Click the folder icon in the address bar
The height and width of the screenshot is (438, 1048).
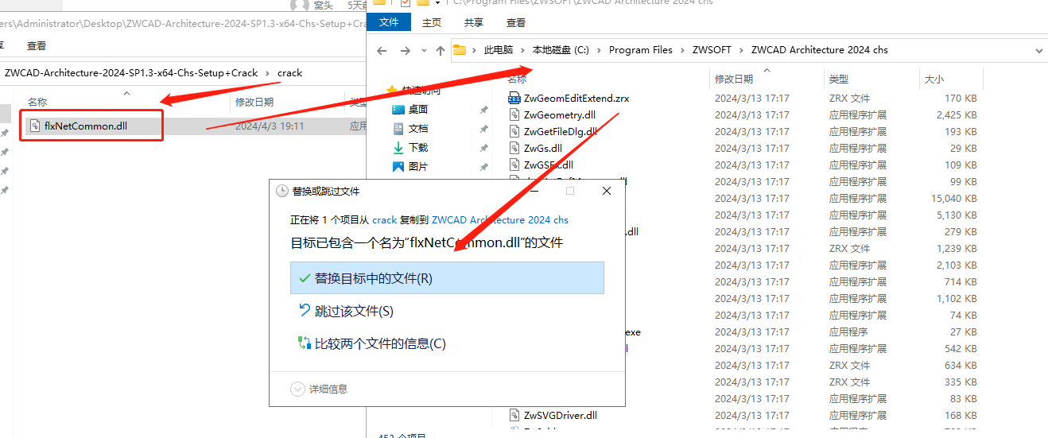[x=460, y=50]
